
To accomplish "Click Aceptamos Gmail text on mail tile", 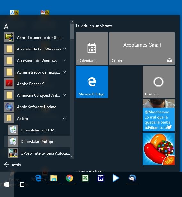I will point(142,45).
